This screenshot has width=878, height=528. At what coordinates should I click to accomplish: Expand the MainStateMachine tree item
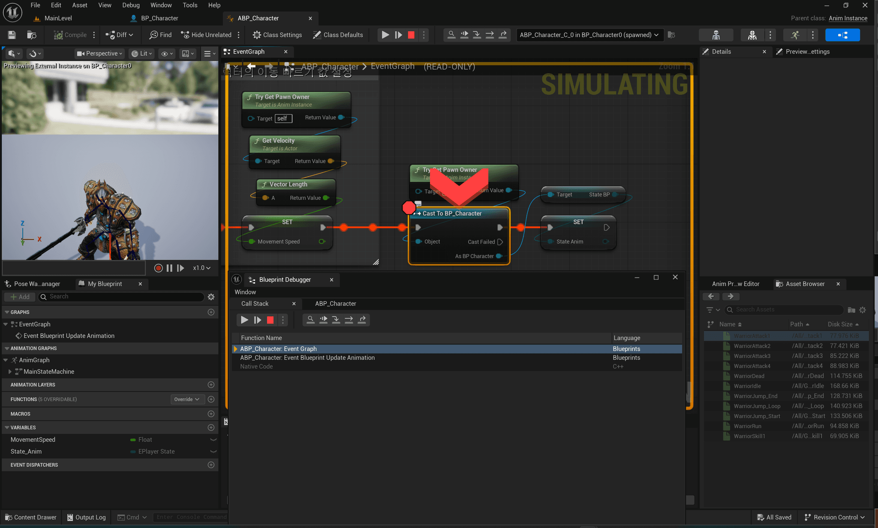(10, 372)
